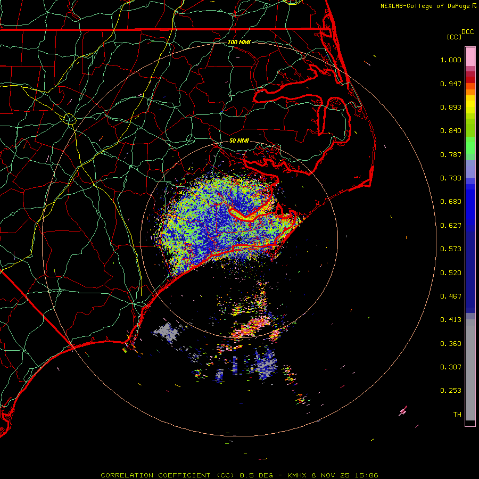Click the pink segment of color bar
This screenshot has width=479, height=479.
pyautogui.click(x=470, y=57)
